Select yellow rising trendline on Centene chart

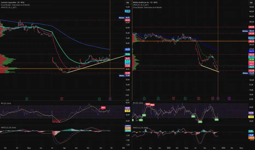coord(96,64)
